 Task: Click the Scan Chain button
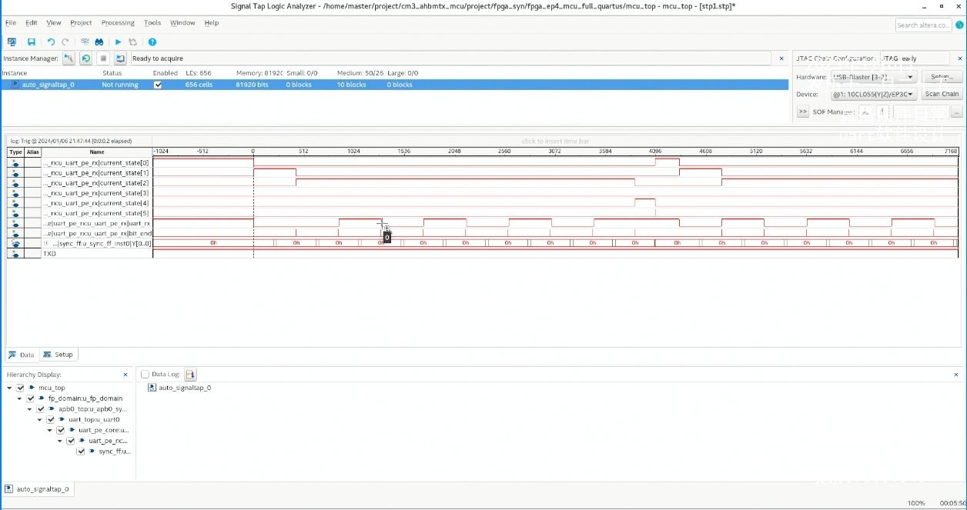942,94
